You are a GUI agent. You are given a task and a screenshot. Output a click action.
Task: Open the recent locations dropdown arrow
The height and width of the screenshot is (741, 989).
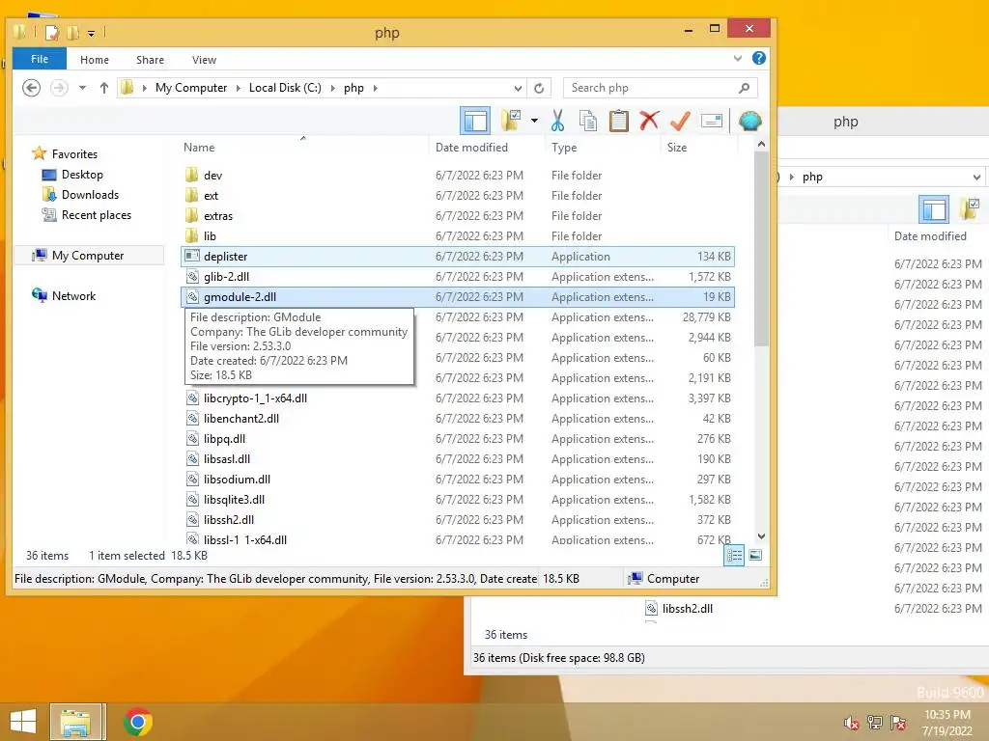click(83, 88)
